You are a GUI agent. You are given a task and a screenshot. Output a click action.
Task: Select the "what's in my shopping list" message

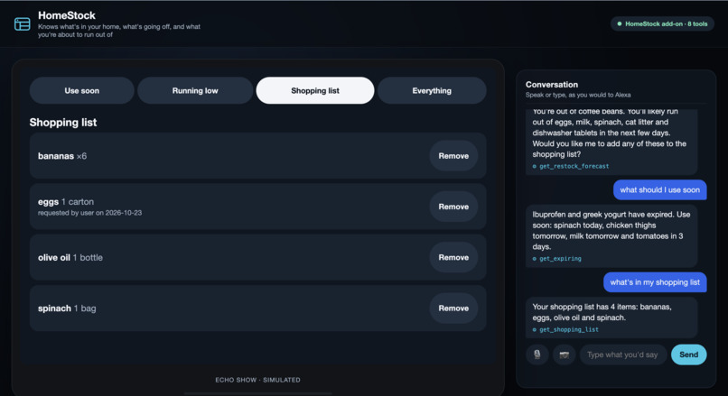[x=655, y=282]
